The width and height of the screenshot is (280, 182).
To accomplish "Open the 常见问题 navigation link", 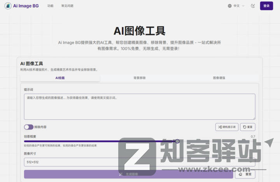I will 67,6.
